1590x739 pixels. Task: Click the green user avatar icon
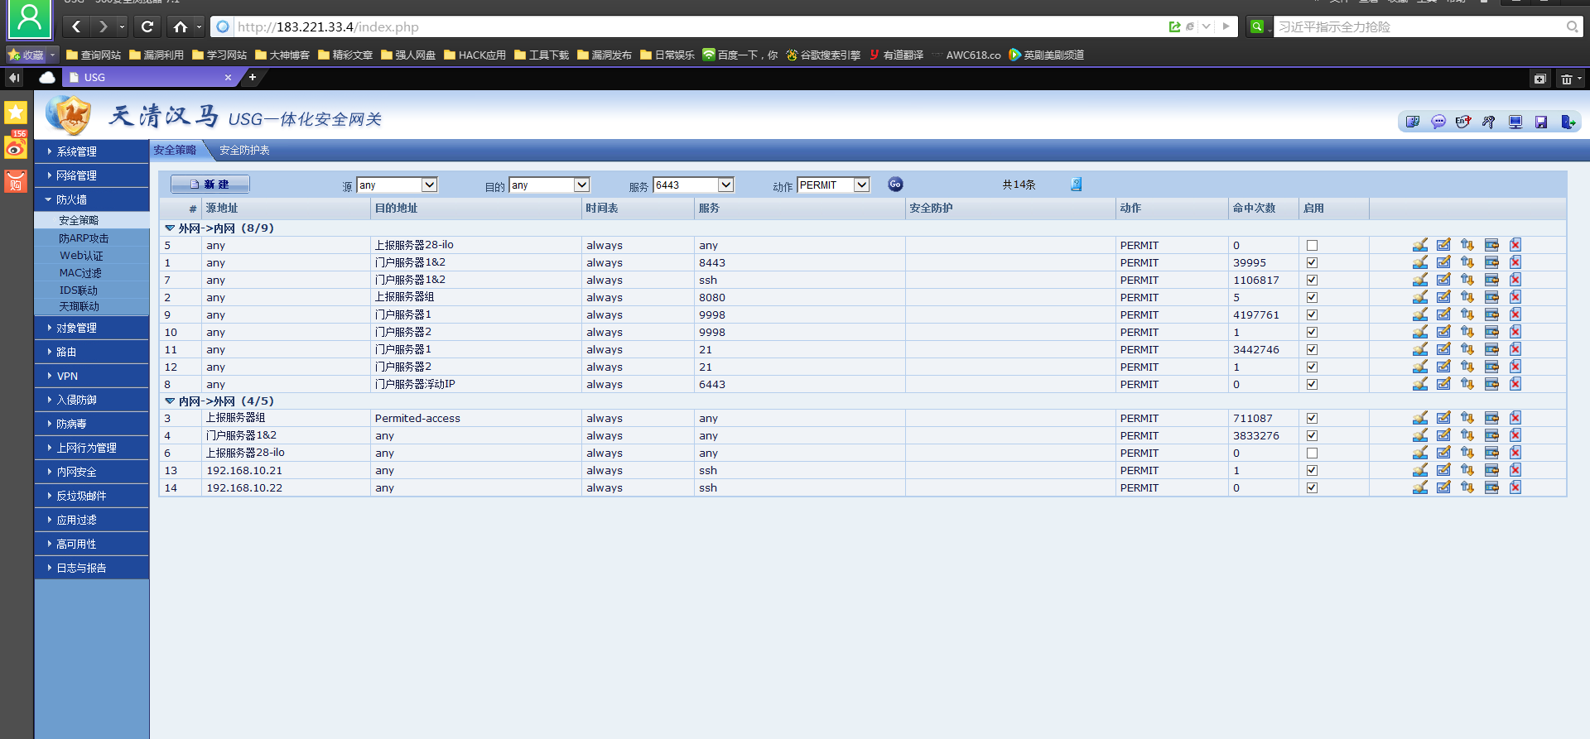(29, 18)
